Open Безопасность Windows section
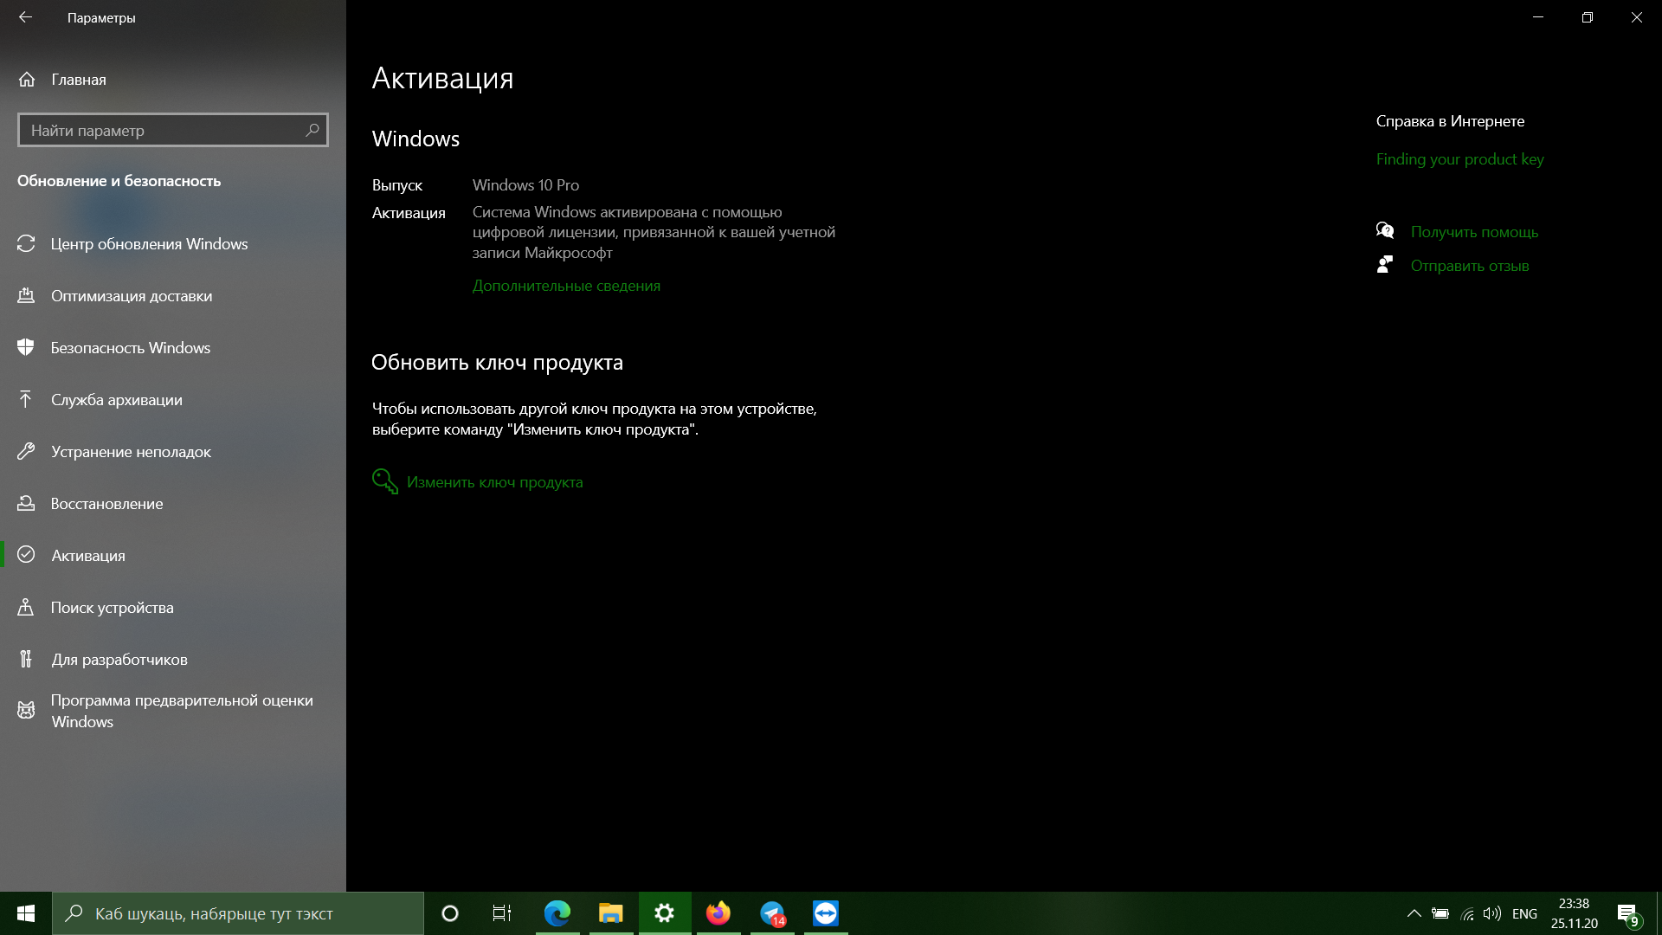Screen dimensions: 1662x935 click(173, 348)
